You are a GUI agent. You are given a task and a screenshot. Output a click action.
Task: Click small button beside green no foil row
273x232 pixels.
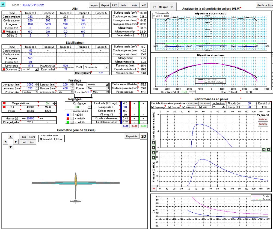pyautogui.click(x=72, y=122)
